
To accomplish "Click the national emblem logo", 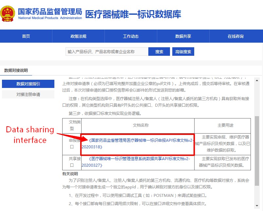I will (x=8, y=13).
